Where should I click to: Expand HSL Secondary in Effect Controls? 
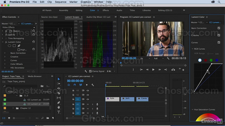[5, 68]
